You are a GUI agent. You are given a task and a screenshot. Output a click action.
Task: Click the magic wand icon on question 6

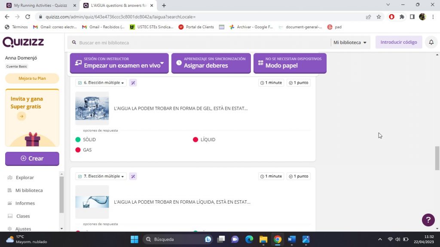coord(133,83)
